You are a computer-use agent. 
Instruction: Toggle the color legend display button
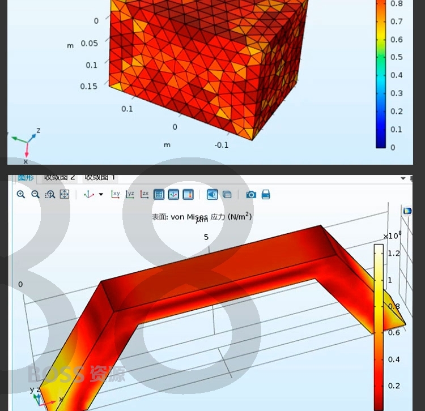pyautogui.click(x=188, y=194)
